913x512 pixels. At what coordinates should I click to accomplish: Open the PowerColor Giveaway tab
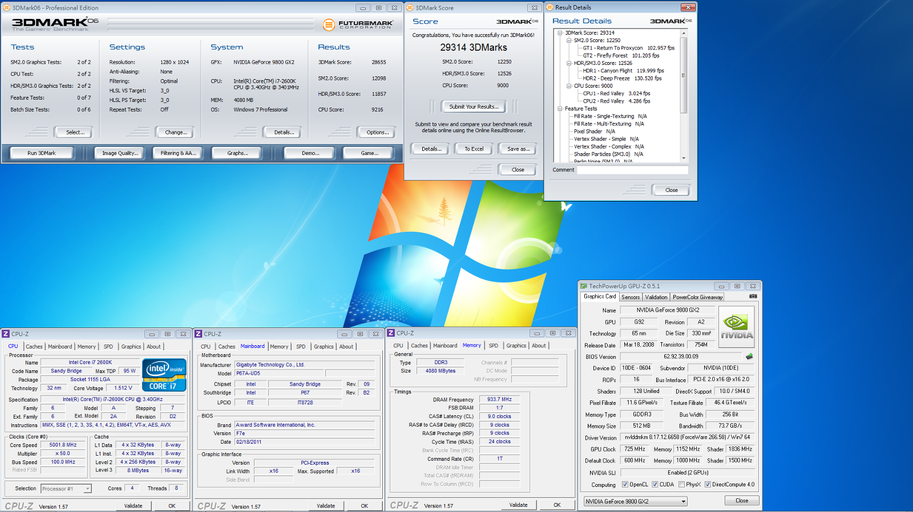[697, 297]
